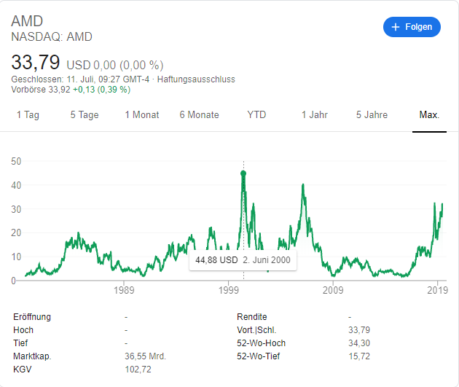Viewport: 459px width, 387px height.
Task: Click the Folgen button
Action: [x=412, y=27]
